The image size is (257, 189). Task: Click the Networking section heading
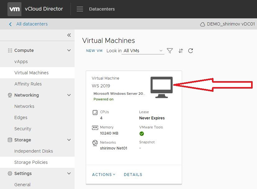click(27, 95)
